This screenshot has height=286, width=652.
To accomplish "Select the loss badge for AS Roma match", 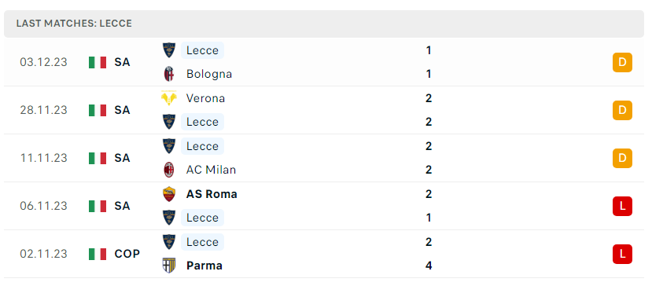I will pos(622,206).
